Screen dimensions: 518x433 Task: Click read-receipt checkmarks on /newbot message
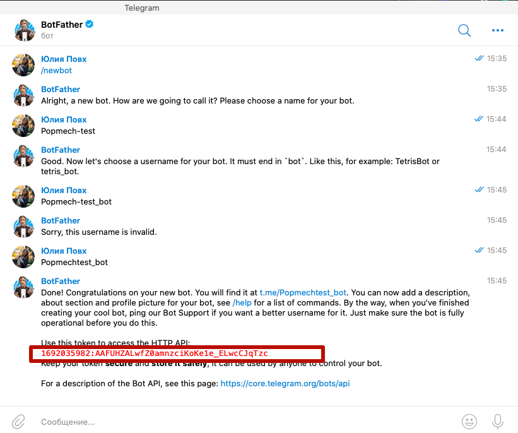[x=479, y=59]
